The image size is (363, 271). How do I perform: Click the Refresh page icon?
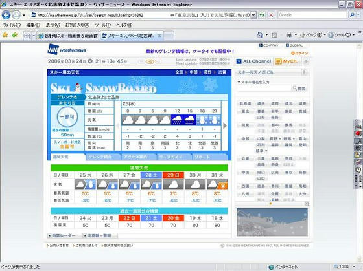coord(262,15)
